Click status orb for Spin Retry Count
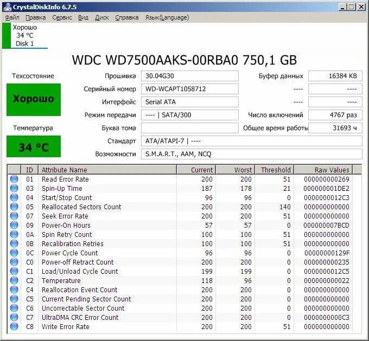This screenshot has height=341, width=369. click(x=14, y=234)
